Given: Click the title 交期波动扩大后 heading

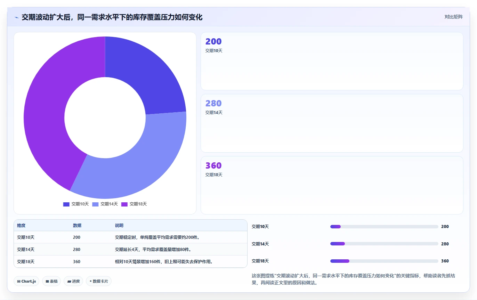Looking at the screenshot, I should click(112, 17).
